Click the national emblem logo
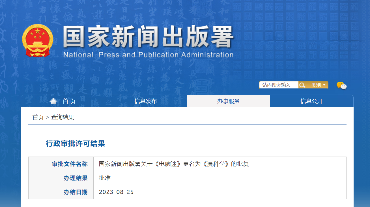This screenshot has width=370, height=207. coord(38,40)
